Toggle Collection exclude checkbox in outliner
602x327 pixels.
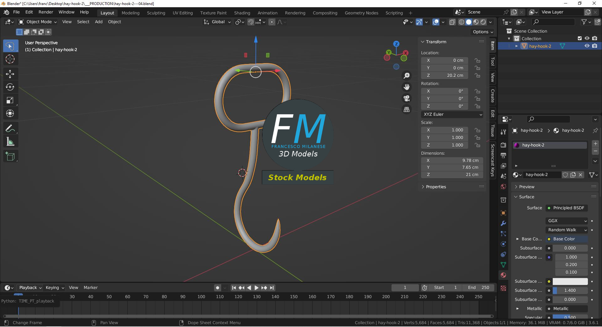click(x=580, y=38)
